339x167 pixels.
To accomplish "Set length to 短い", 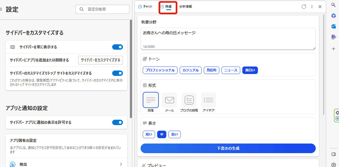I will tap(149, 135).
